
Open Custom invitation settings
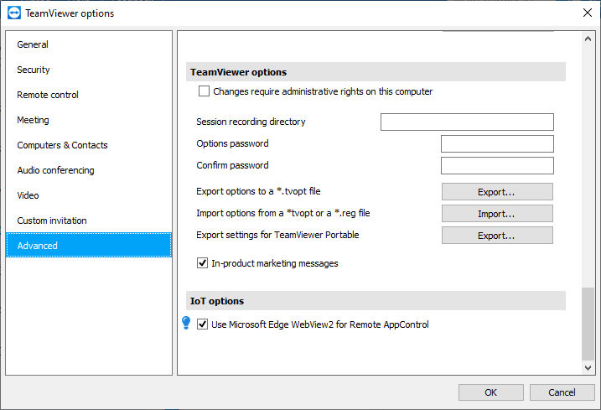(x=89, y=221)
